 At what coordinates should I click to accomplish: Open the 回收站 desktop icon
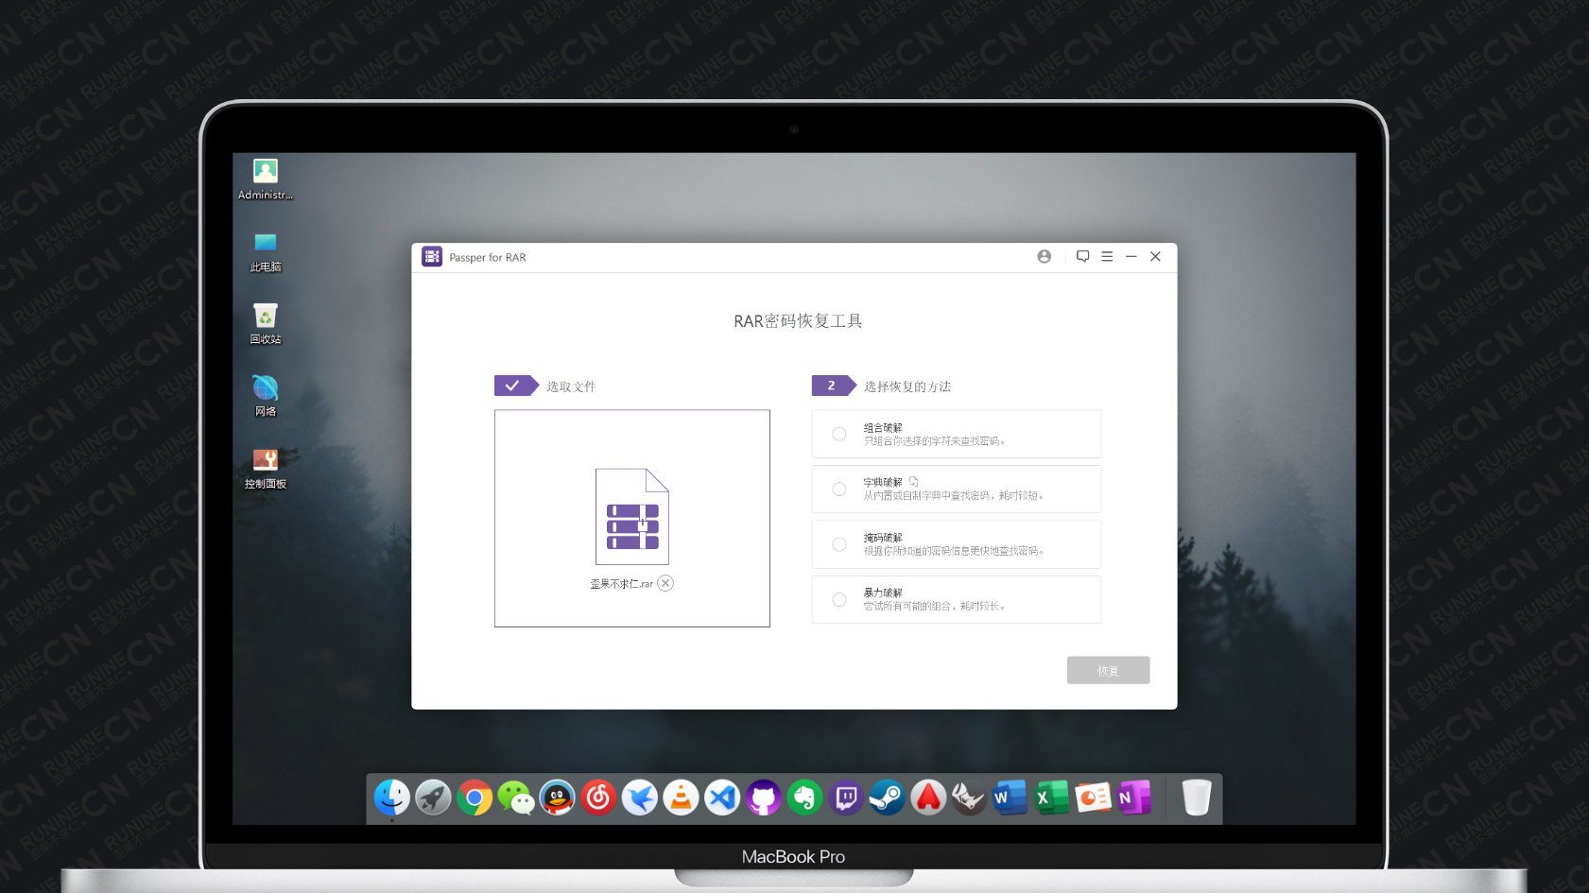point(266,323)
